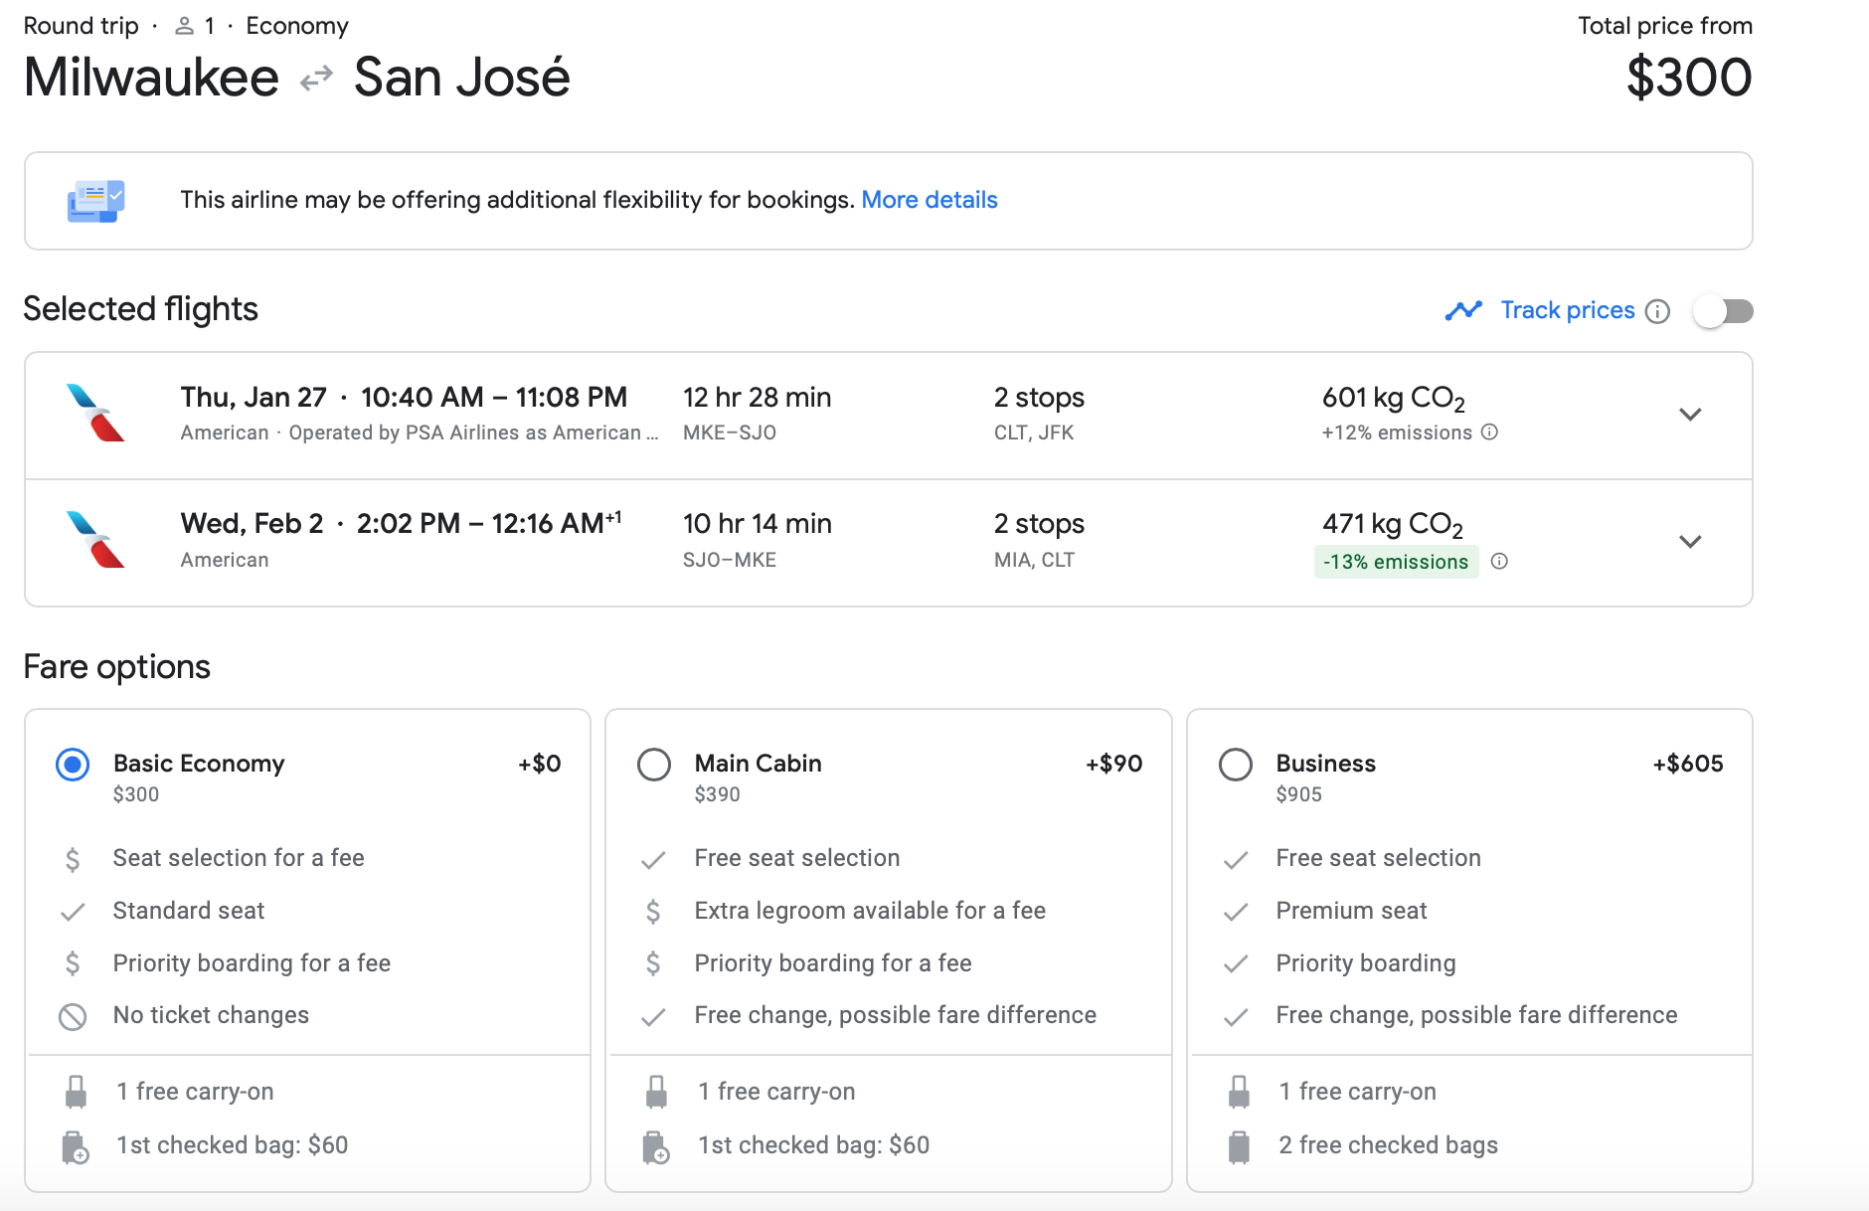Select the Basic Economy fare radio button

click(73, 765)
